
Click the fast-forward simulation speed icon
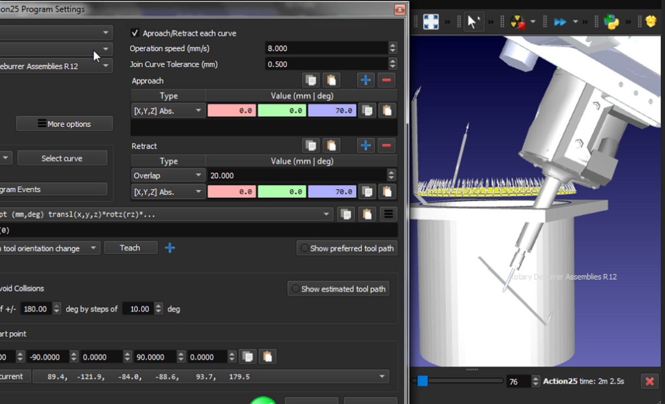tap(560, 22)
